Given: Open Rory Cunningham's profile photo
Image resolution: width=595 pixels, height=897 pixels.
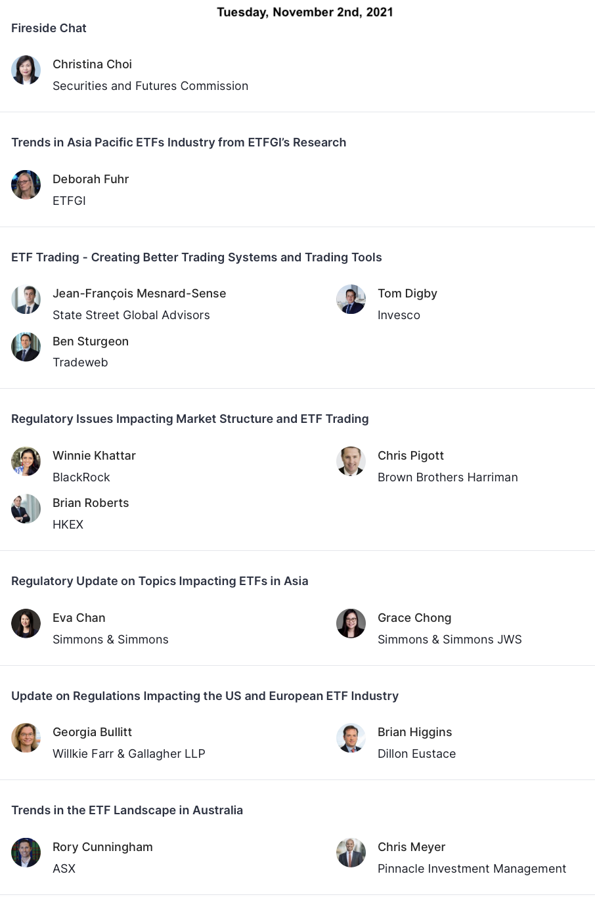Looking at the screenshot, I should pyautogui.click(x=26, y=853).
